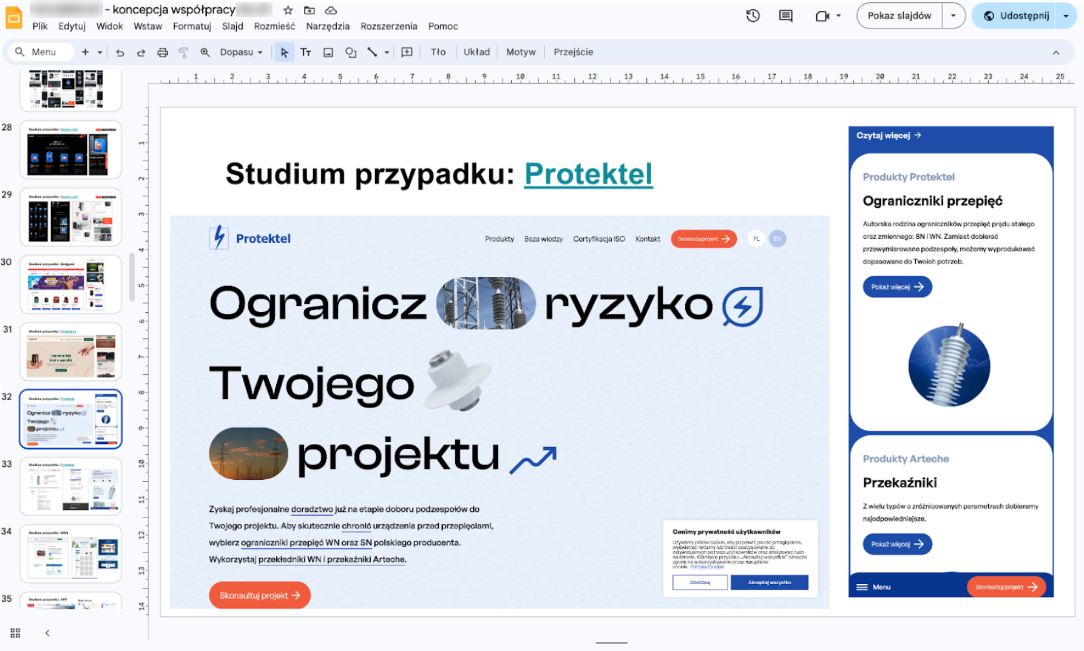The image size is (1084, 651).
Task: Expand the new slide layout arrow
Action: click(100, 52)
